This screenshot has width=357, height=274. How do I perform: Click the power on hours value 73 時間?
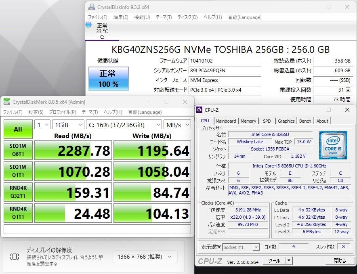click(x=333, y=99)
